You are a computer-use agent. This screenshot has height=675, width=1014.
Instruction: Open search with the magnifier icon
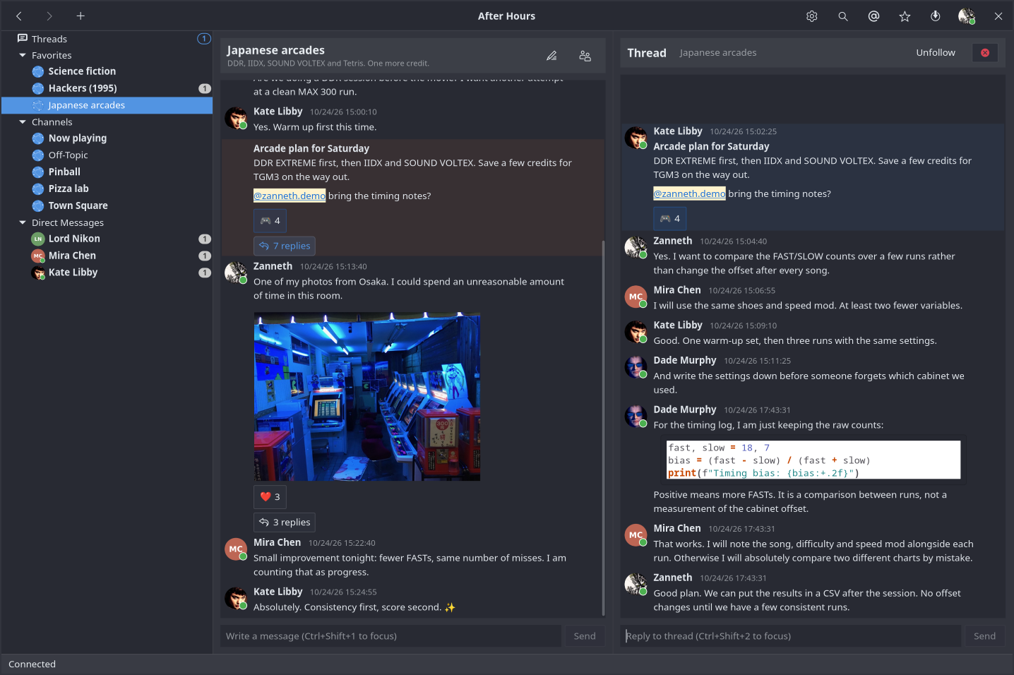coord(843,16)
